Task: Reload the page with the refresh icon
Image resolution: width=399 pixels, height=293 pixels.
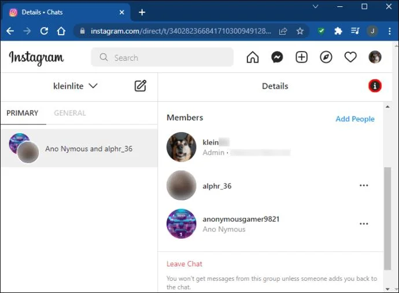Action: 44,31
